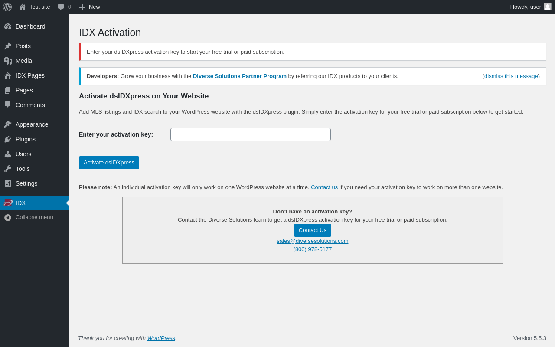The width and height of the screenshot is (555, 347).
Task: Open the Tools wrench icon
Action: (x=8, y=169)
